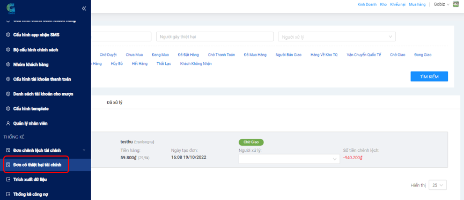Go to Mua hàng link
This screenshot has width=464, height=200.
(x=417, y=4)
